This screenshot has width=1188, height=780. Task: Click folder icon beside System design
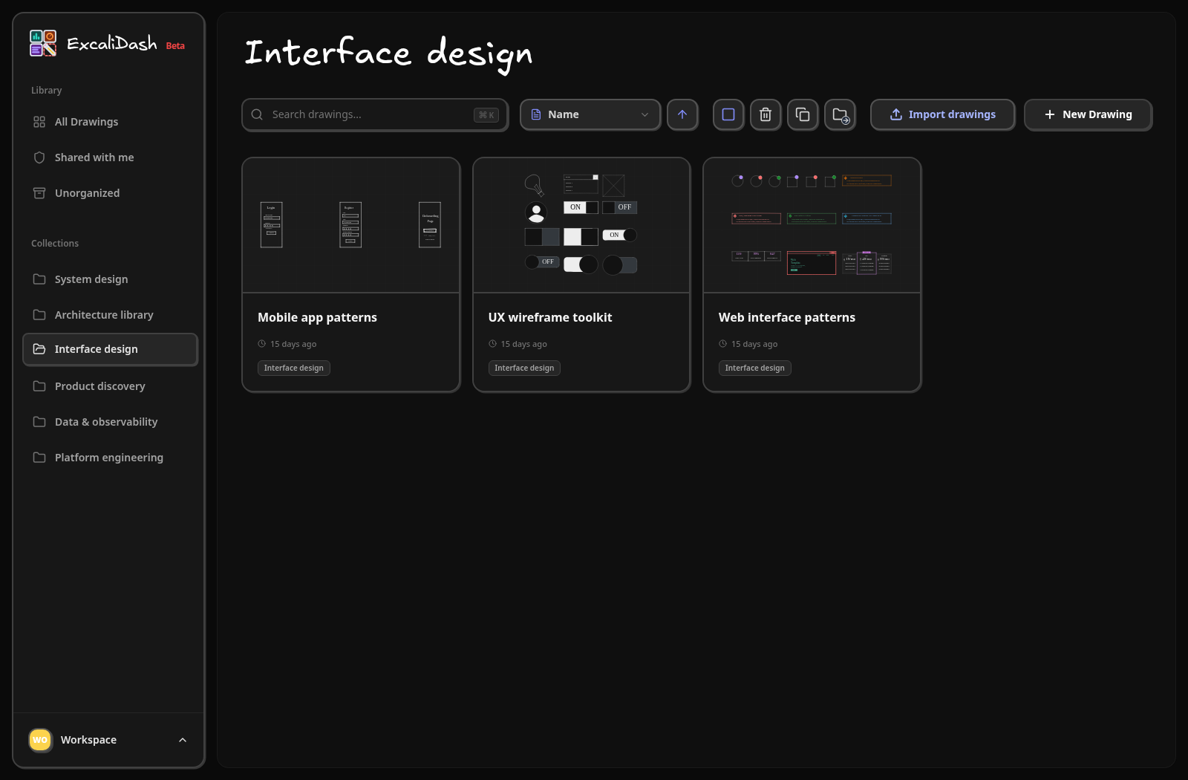[x=39, y=279]
